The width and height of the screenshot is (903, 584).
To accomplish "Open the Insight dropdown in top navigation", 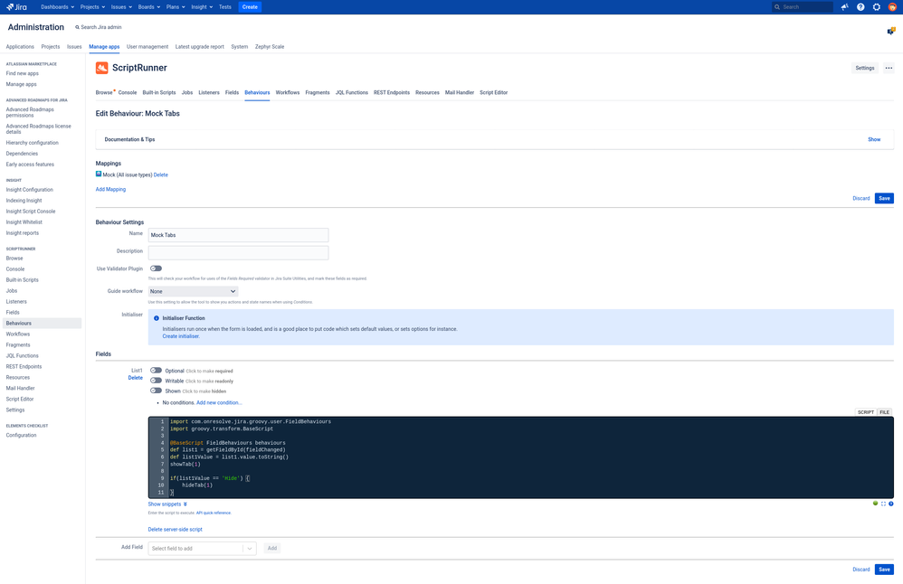I will 202,7.
